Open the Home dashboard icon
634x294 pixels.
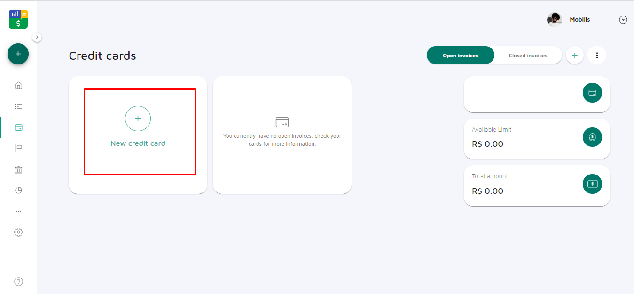[18, 86]
